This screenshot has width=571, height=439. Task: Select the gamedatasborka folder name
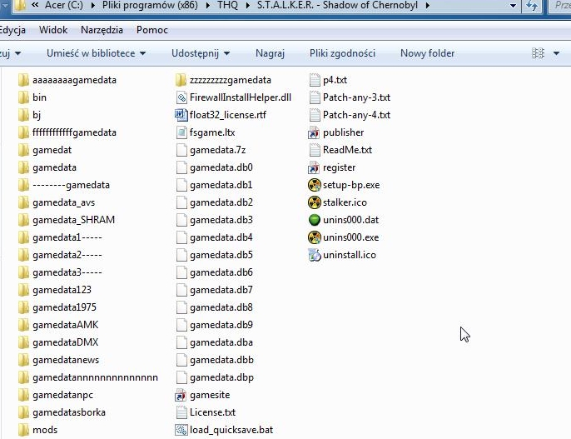click(69, 412)
